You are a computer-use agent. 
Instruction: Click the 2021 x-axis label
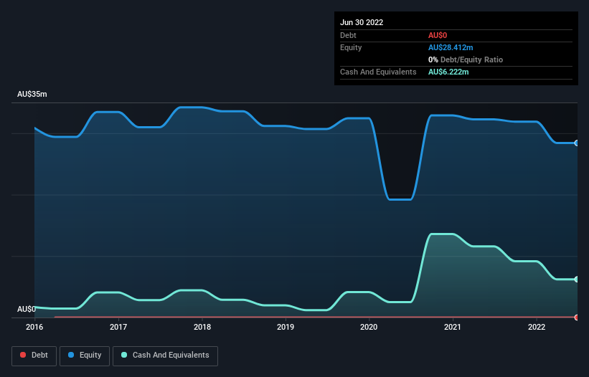[x=453, y=327]
